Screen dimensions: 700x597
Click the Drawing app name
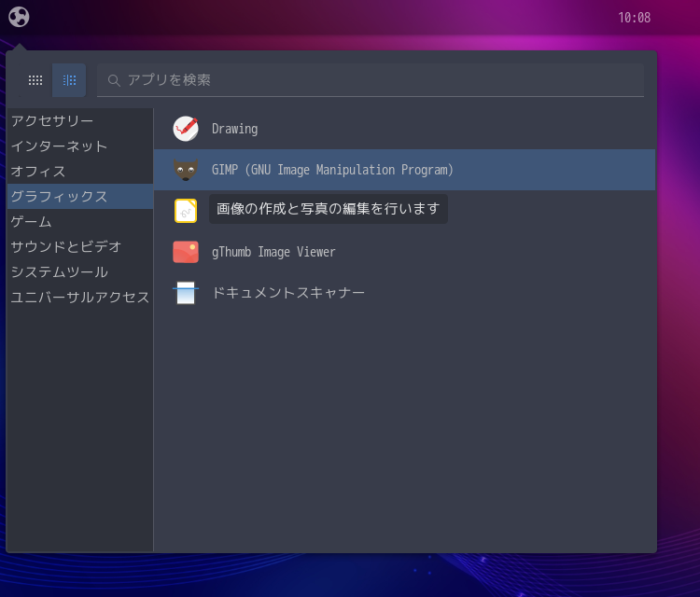point(234,129)
